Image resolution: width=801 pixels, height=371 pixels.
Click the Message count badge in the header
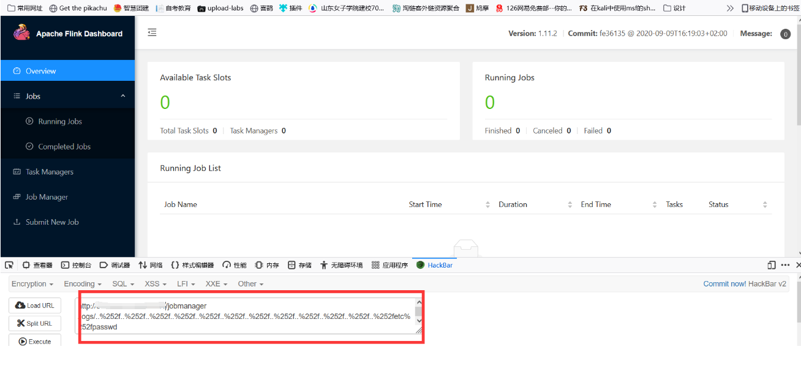pos(785,34)
